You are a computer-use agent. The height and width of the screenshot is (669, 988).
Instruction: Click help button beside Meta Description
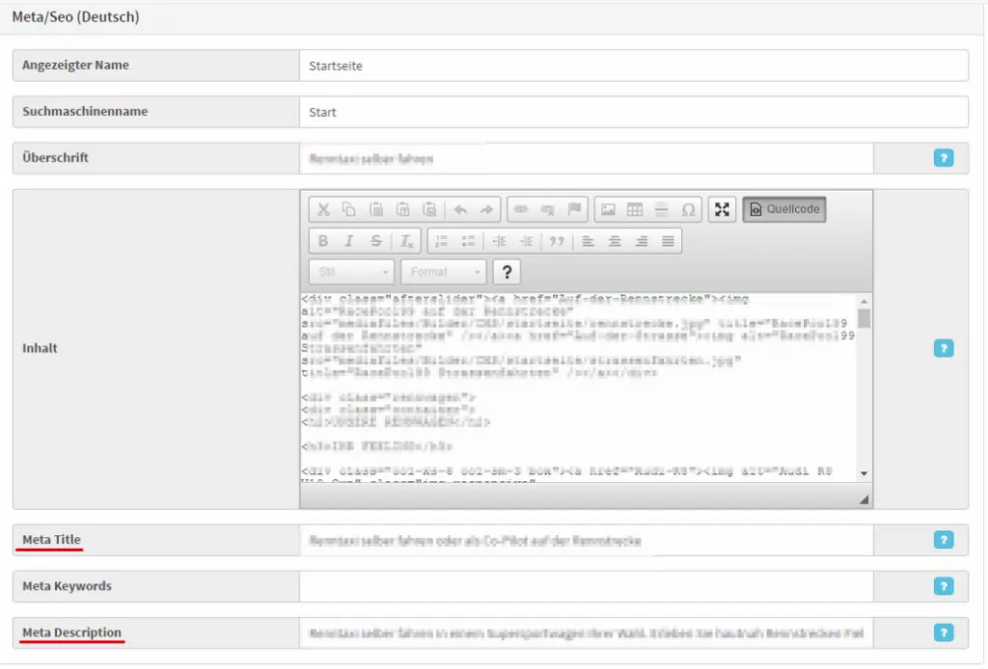pos(943,632)
